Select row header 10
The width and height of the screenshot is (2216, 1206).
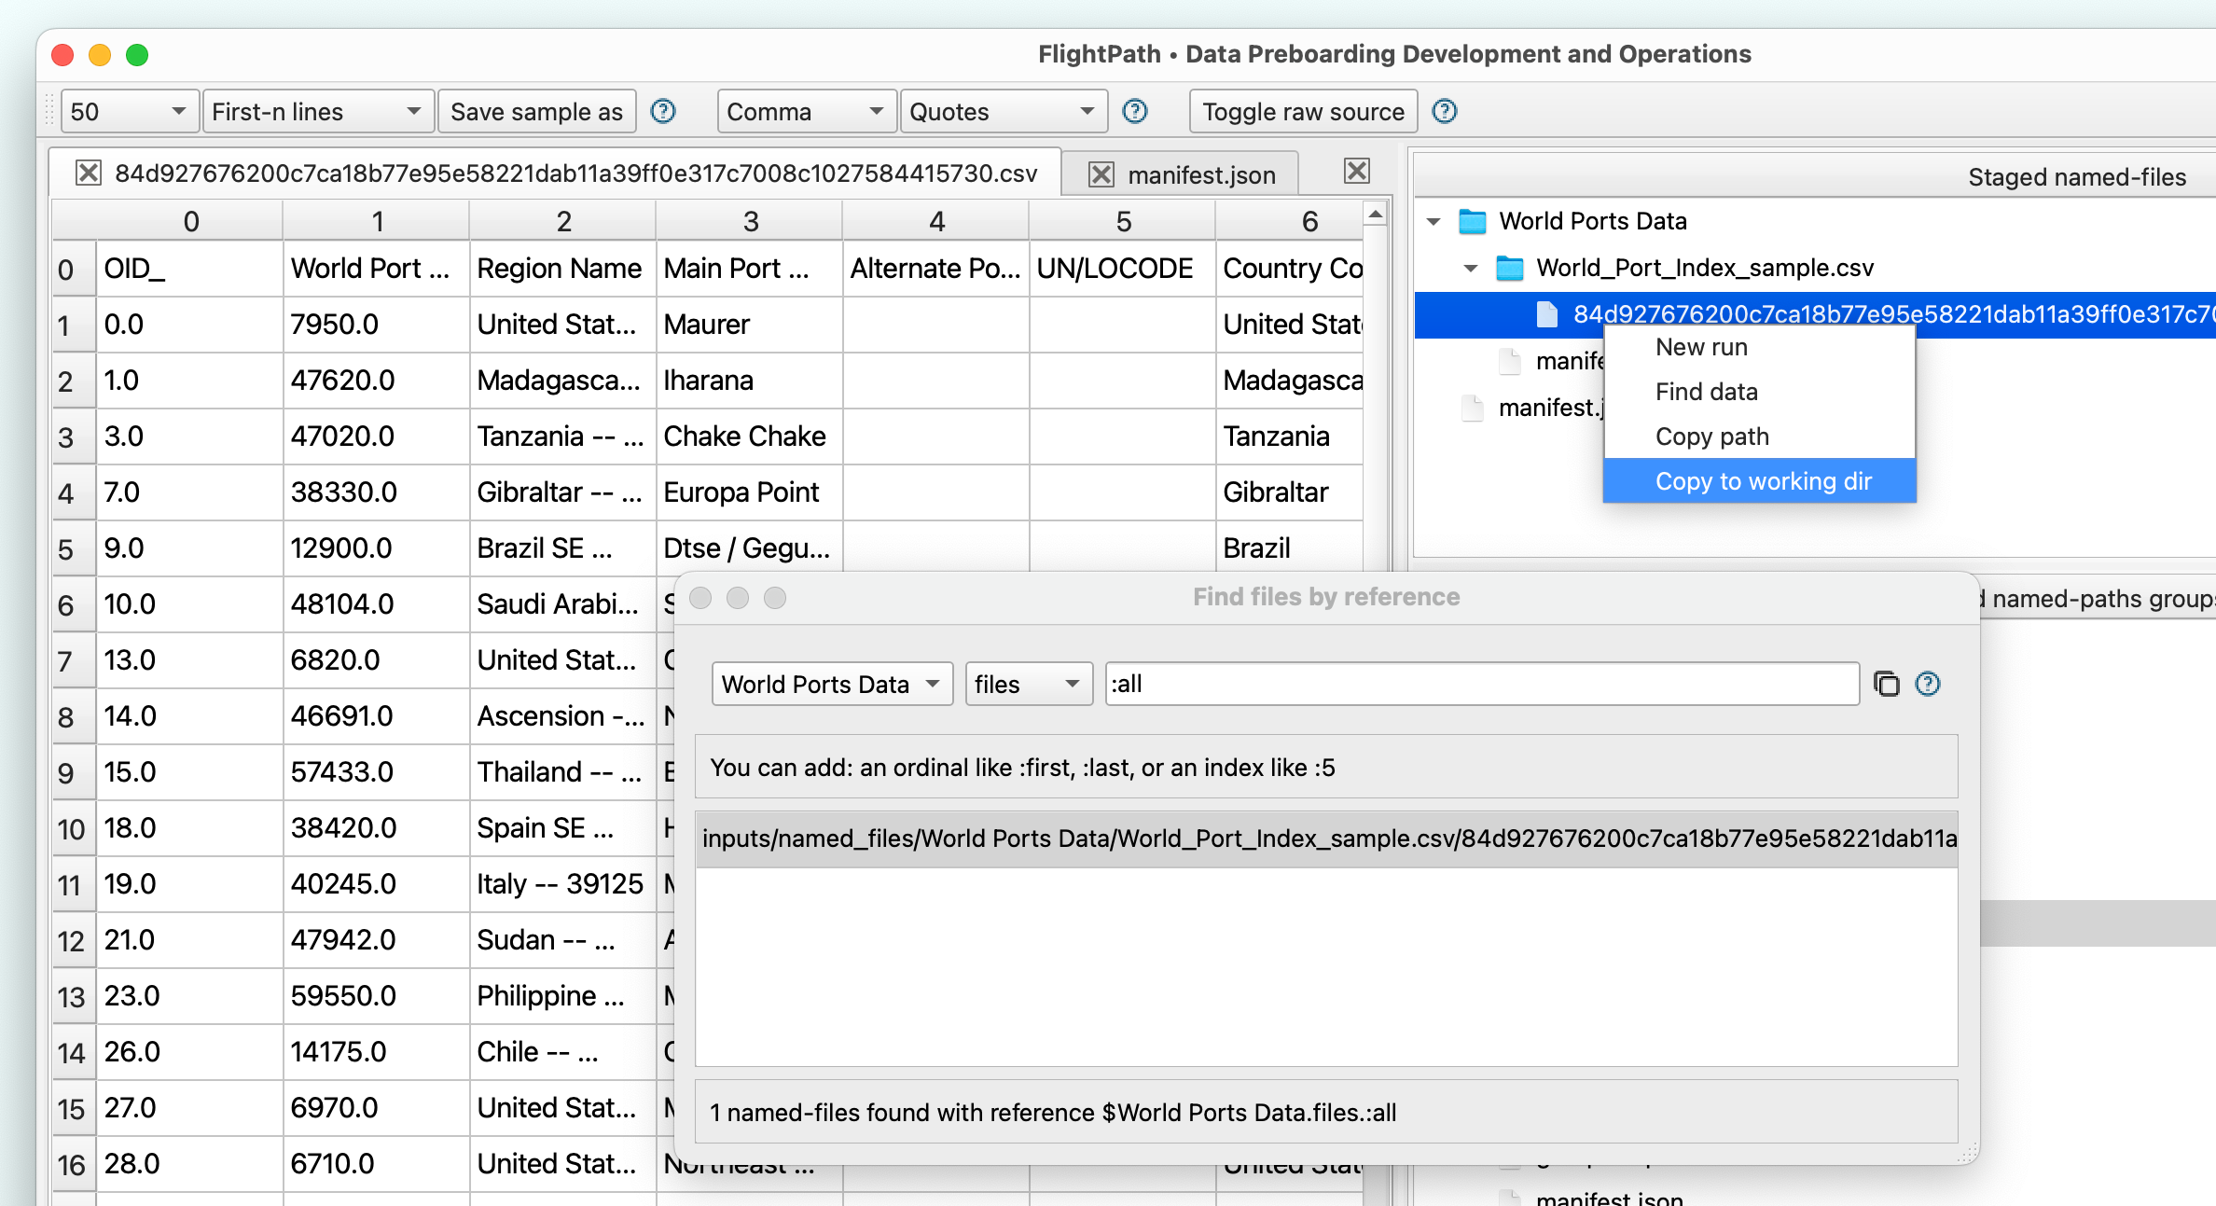pyautogui.click(x=74, y=829)
